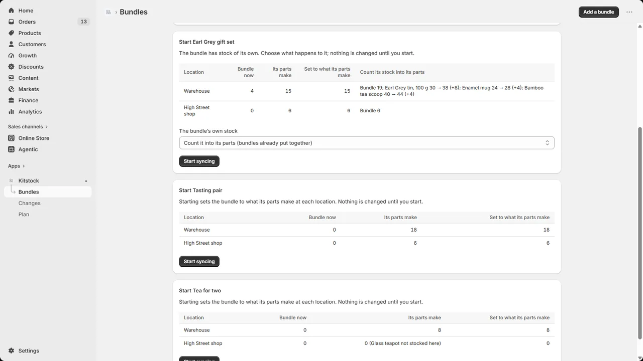Start syncing the Earl Grey gift set

click(199, 161)
